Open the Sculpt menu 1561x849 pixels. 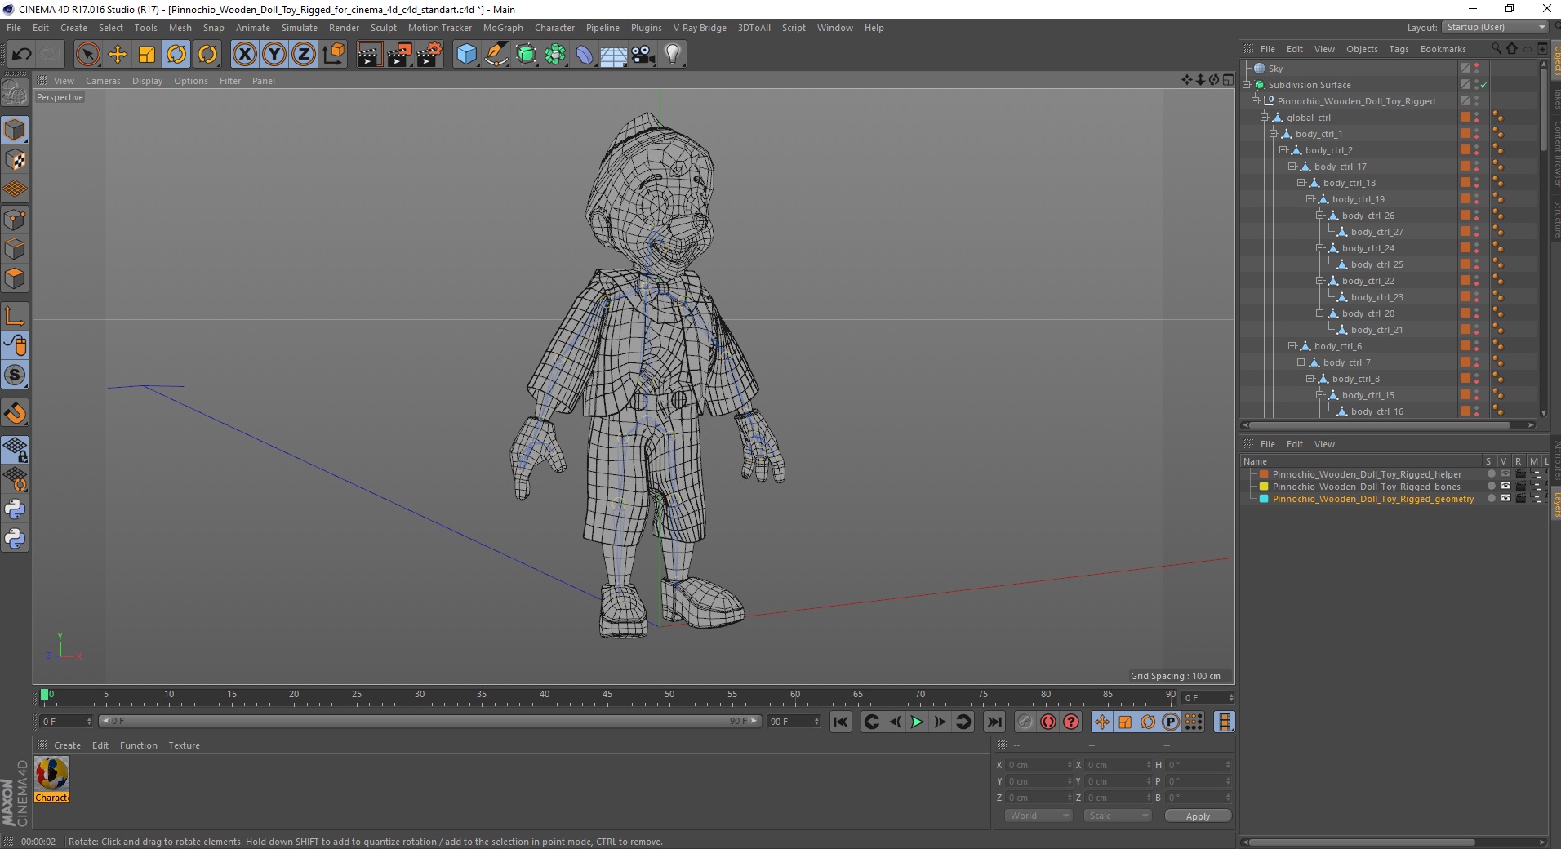point(383,28)
